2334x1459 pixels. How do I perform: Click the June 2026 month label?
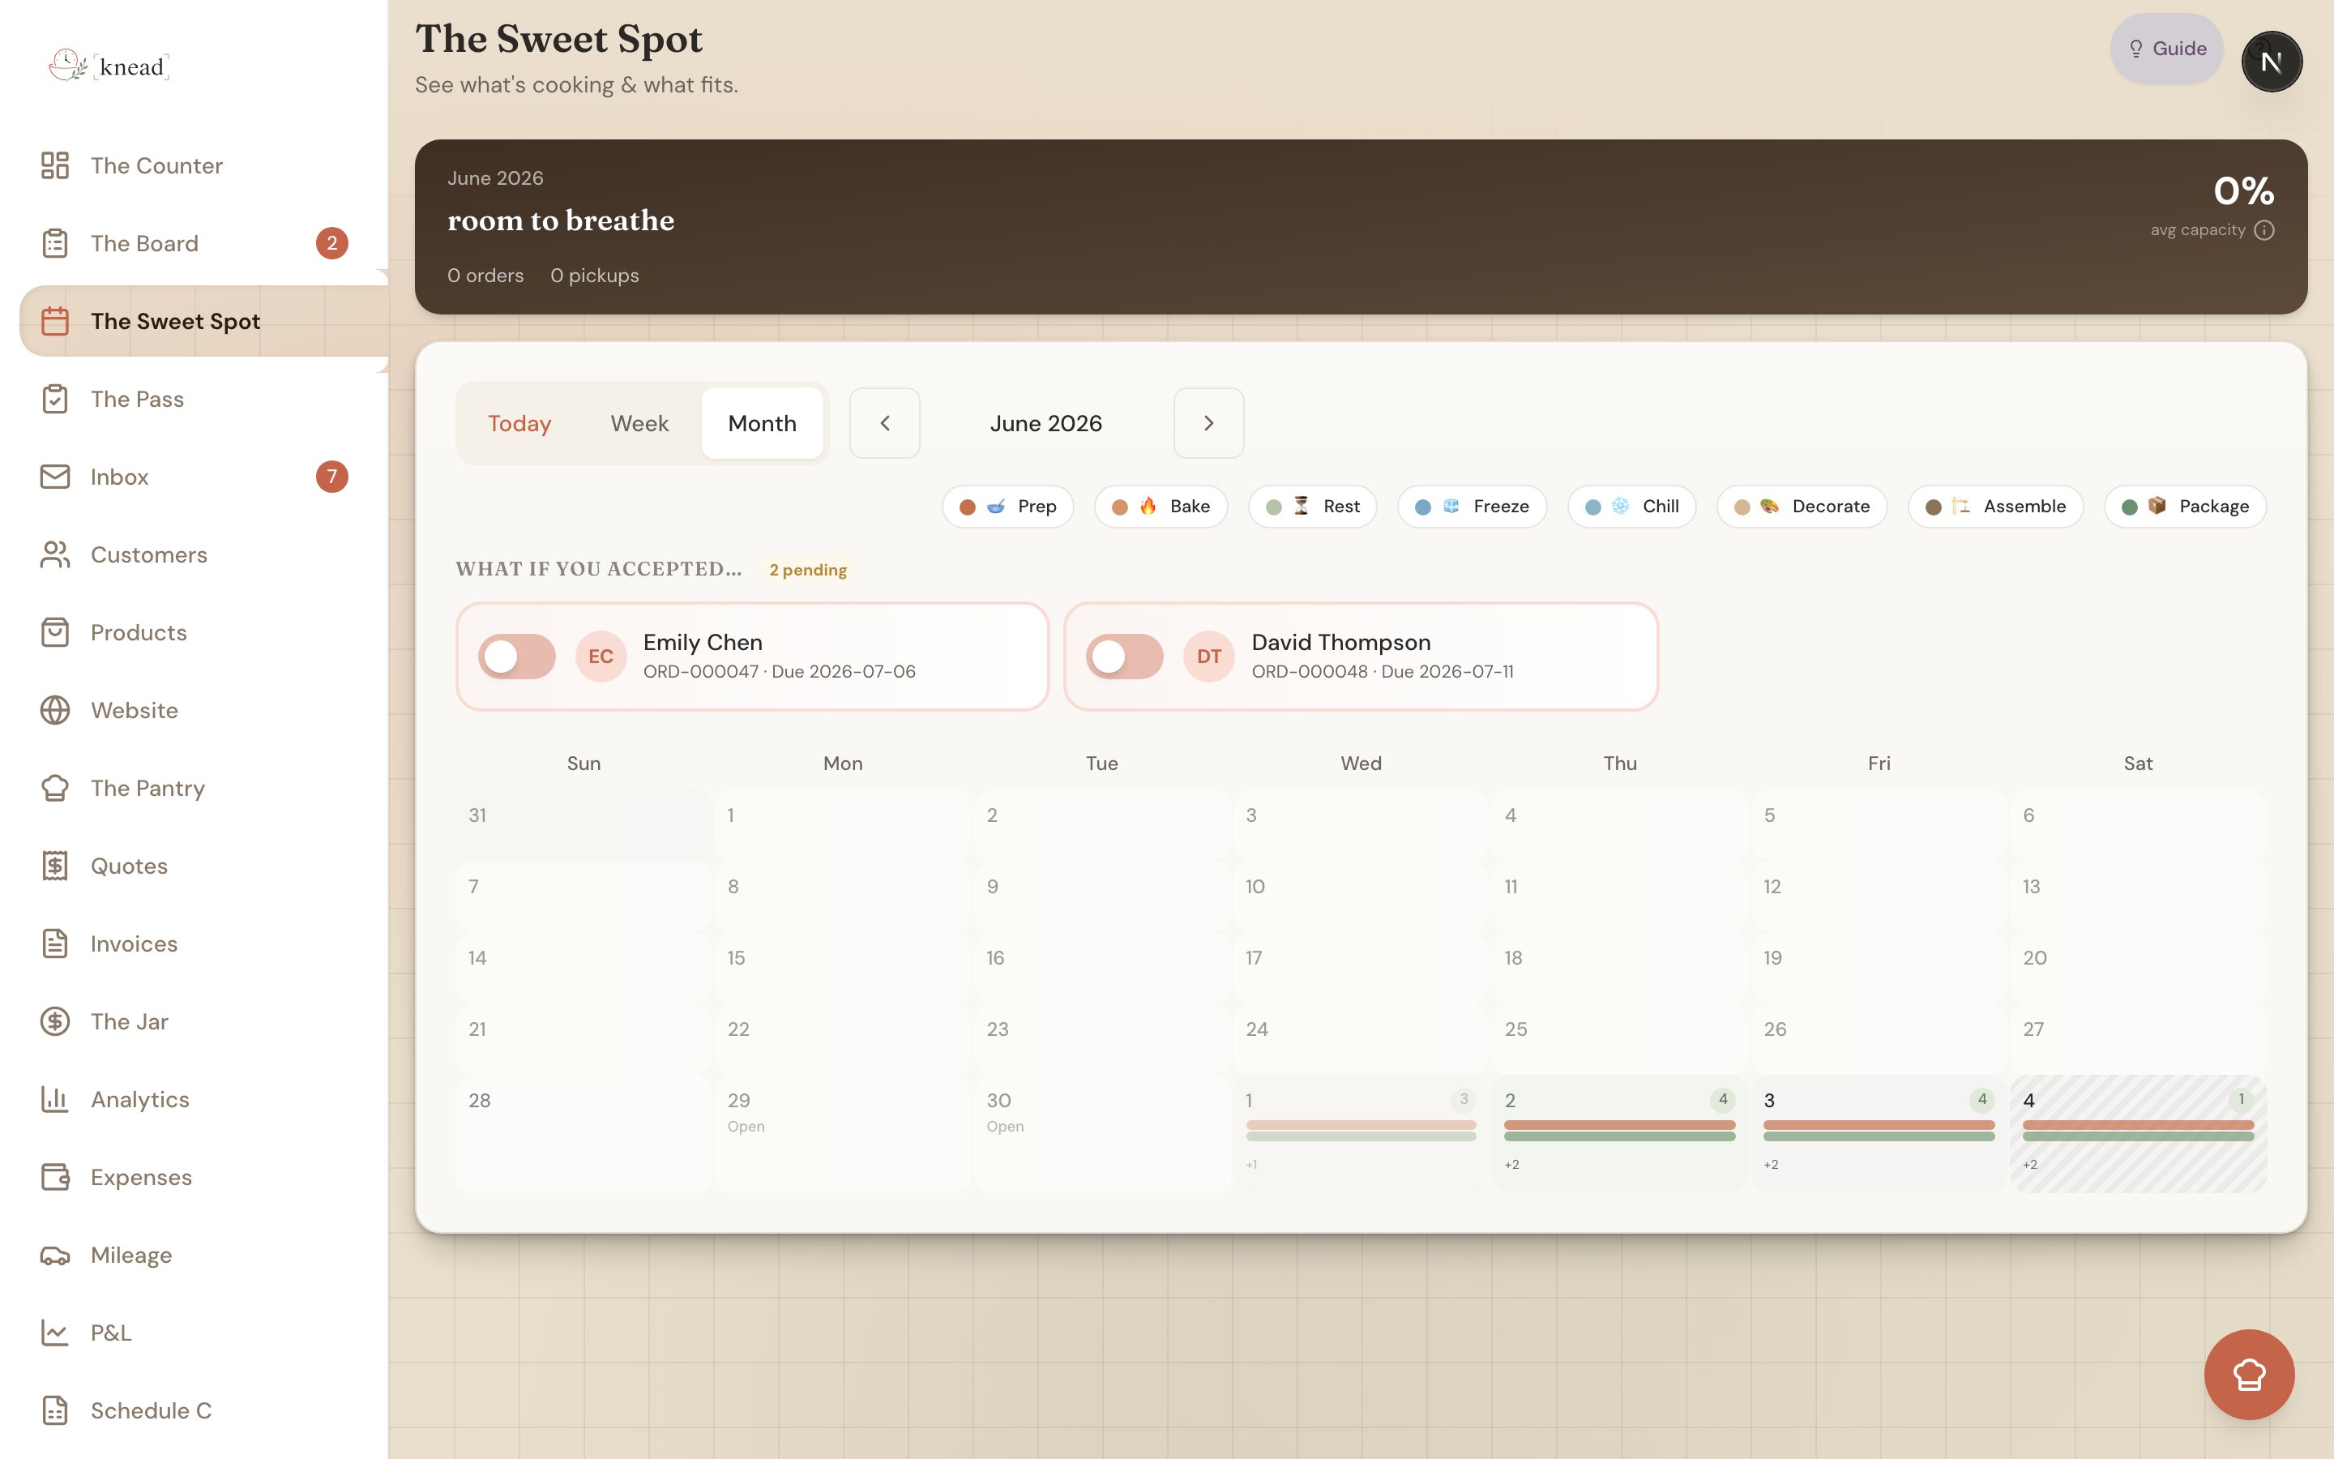click(1045, 422)
